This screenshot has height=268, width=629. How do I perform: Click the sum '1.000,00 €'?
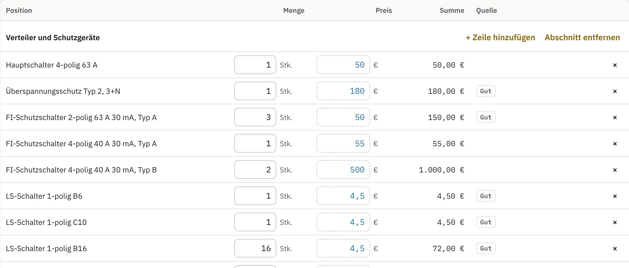(441, 170)
